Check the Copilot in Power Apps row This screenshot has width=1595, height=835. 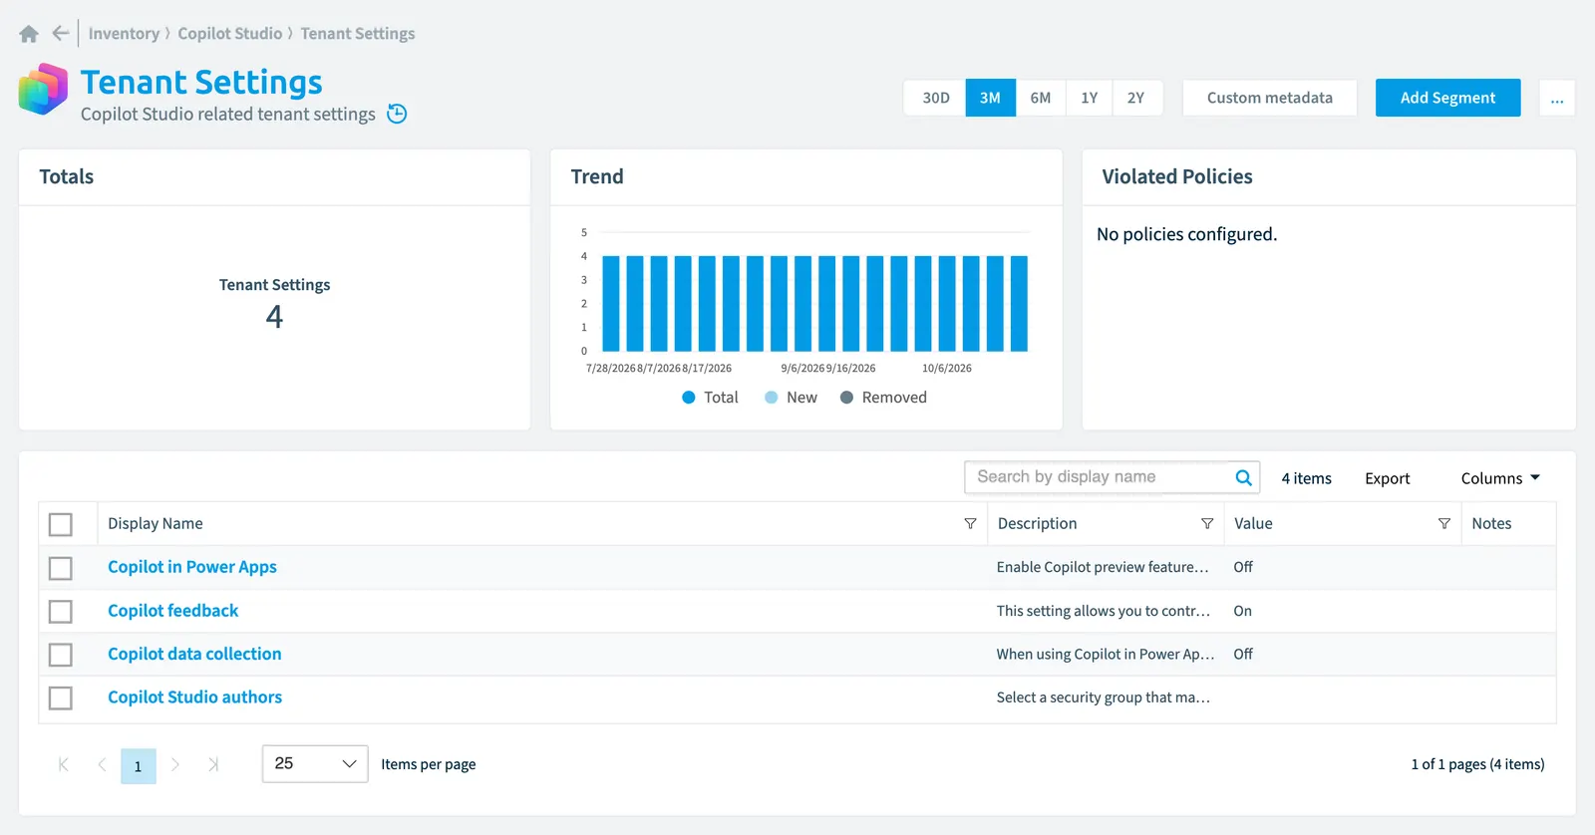click(x=61, y=568)
